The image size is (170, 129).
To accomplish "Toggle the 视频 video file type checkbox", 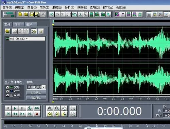I will [7, 95].
